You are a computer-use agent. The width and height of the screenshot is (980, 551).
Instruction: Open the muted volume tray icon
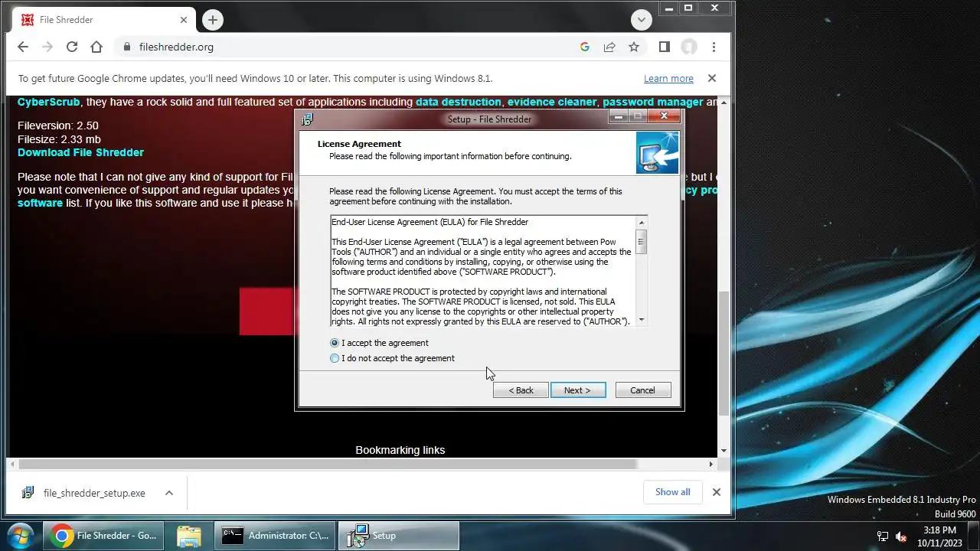click(x=901, y=536)
